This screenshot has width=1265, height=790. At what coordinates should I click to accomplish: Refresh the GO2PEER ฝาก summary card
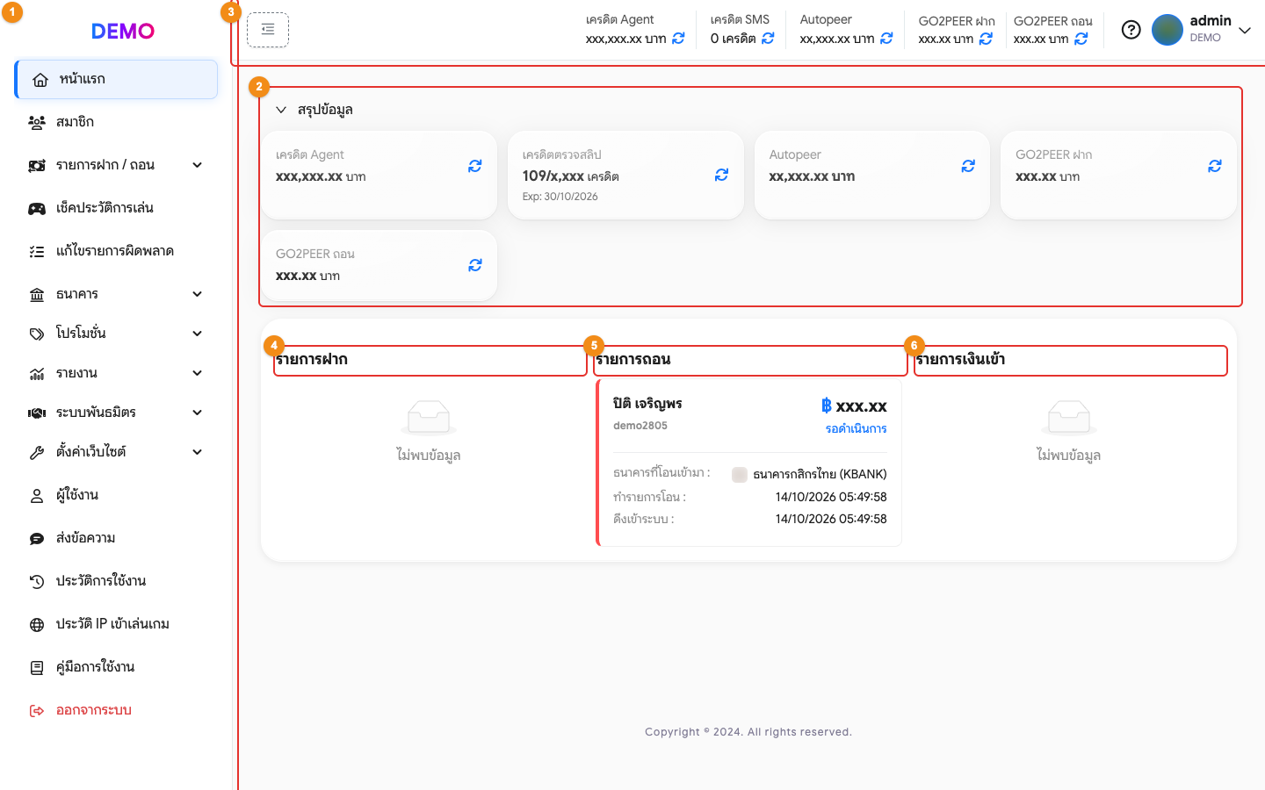click(1215, 166)
